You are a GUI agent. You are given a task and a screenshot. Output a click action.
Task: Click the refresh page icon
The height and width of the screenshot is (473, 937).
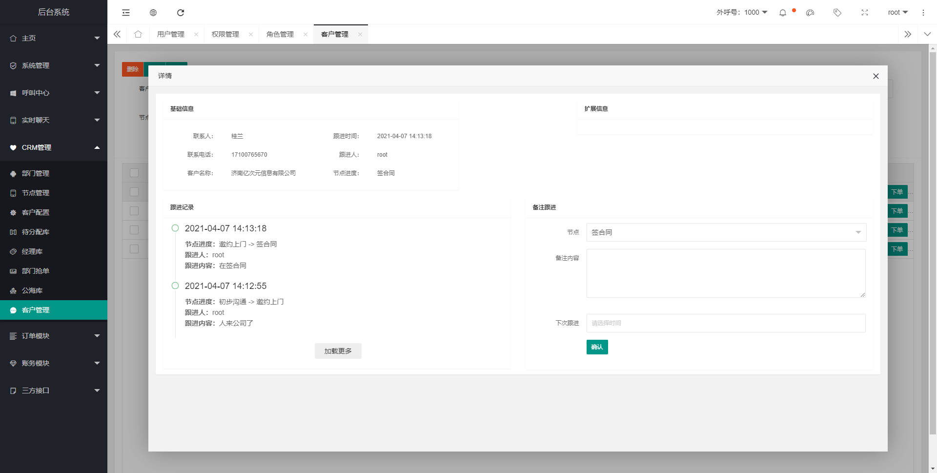coord(181,13)
